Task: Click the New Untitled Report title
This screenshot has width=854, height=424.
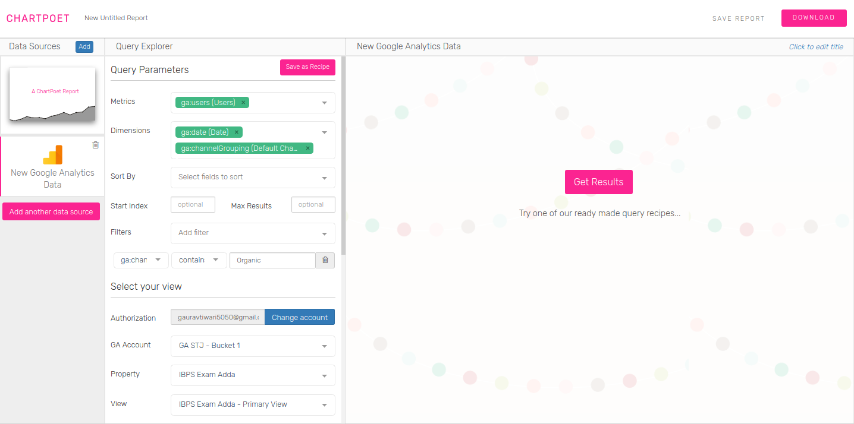Action: click(x=116, y=18)
